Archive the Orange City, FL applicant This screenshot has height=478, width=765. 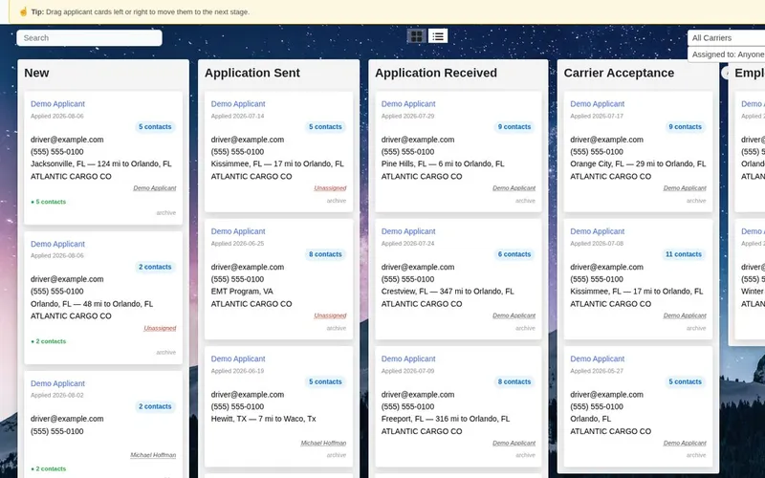point(696,201)
